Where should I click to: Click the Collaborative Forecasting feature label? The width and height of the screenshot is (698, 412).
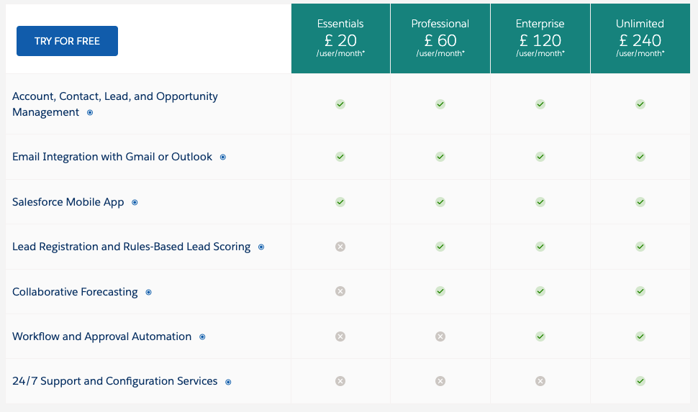pos(75,292)
